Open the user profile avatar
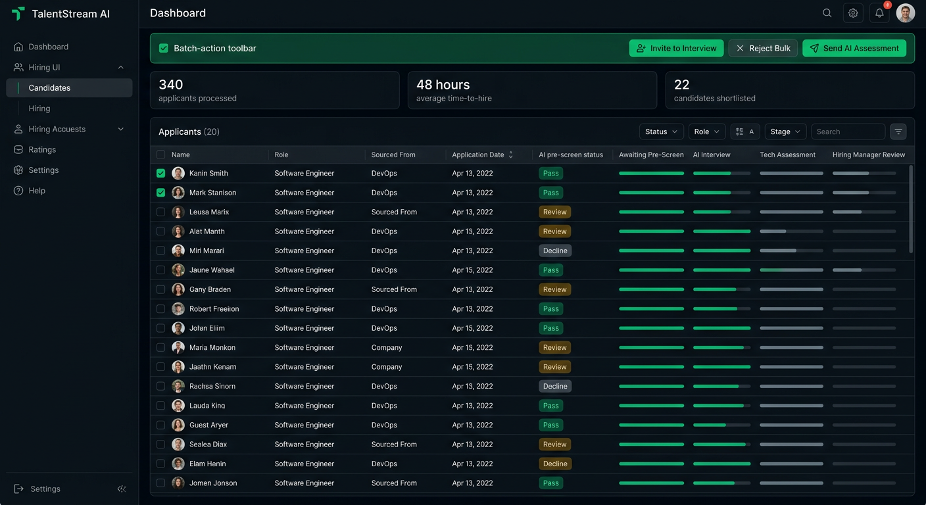This screenshot has height=505, width=926. coord(906,13)
